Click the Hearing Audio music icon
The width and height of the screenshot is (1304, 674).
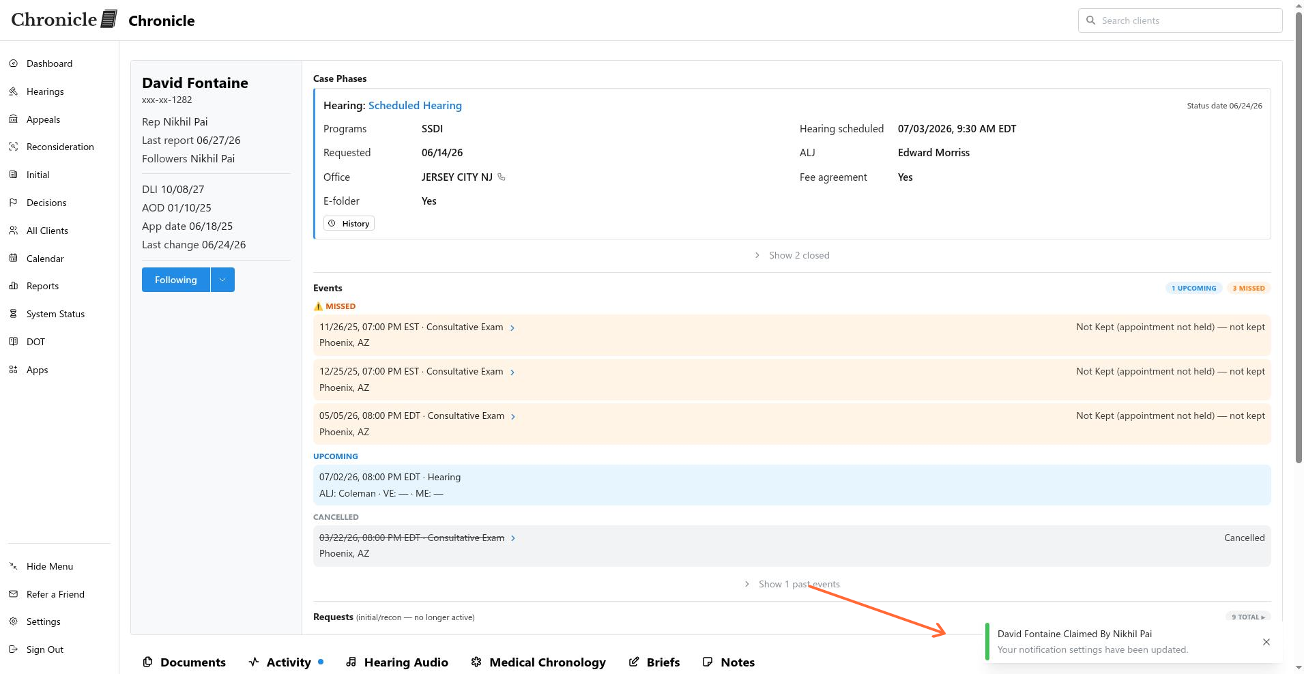coord(351,662)
